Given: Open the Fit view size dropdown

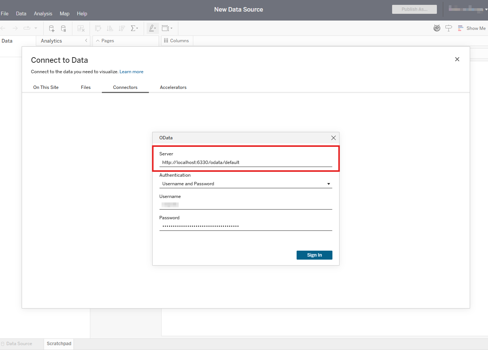Looking at the screenshot, I should (167, 28).
